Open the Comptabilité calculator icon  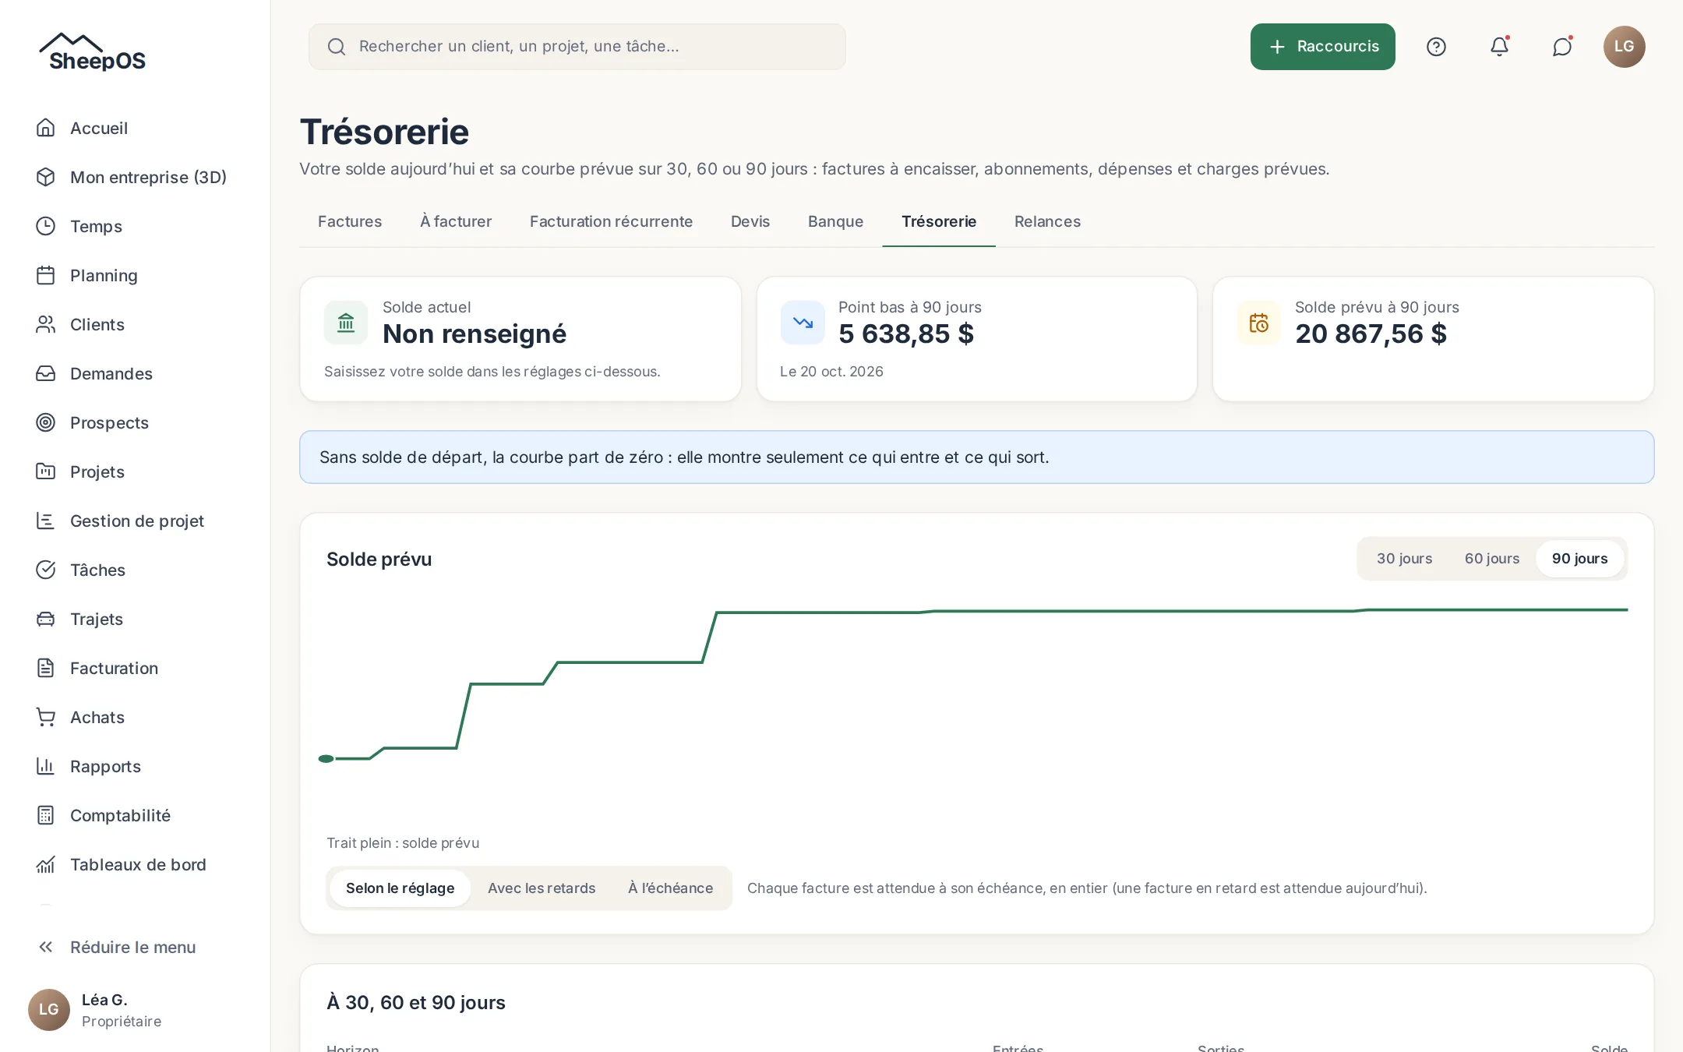[x=46, y=815]
